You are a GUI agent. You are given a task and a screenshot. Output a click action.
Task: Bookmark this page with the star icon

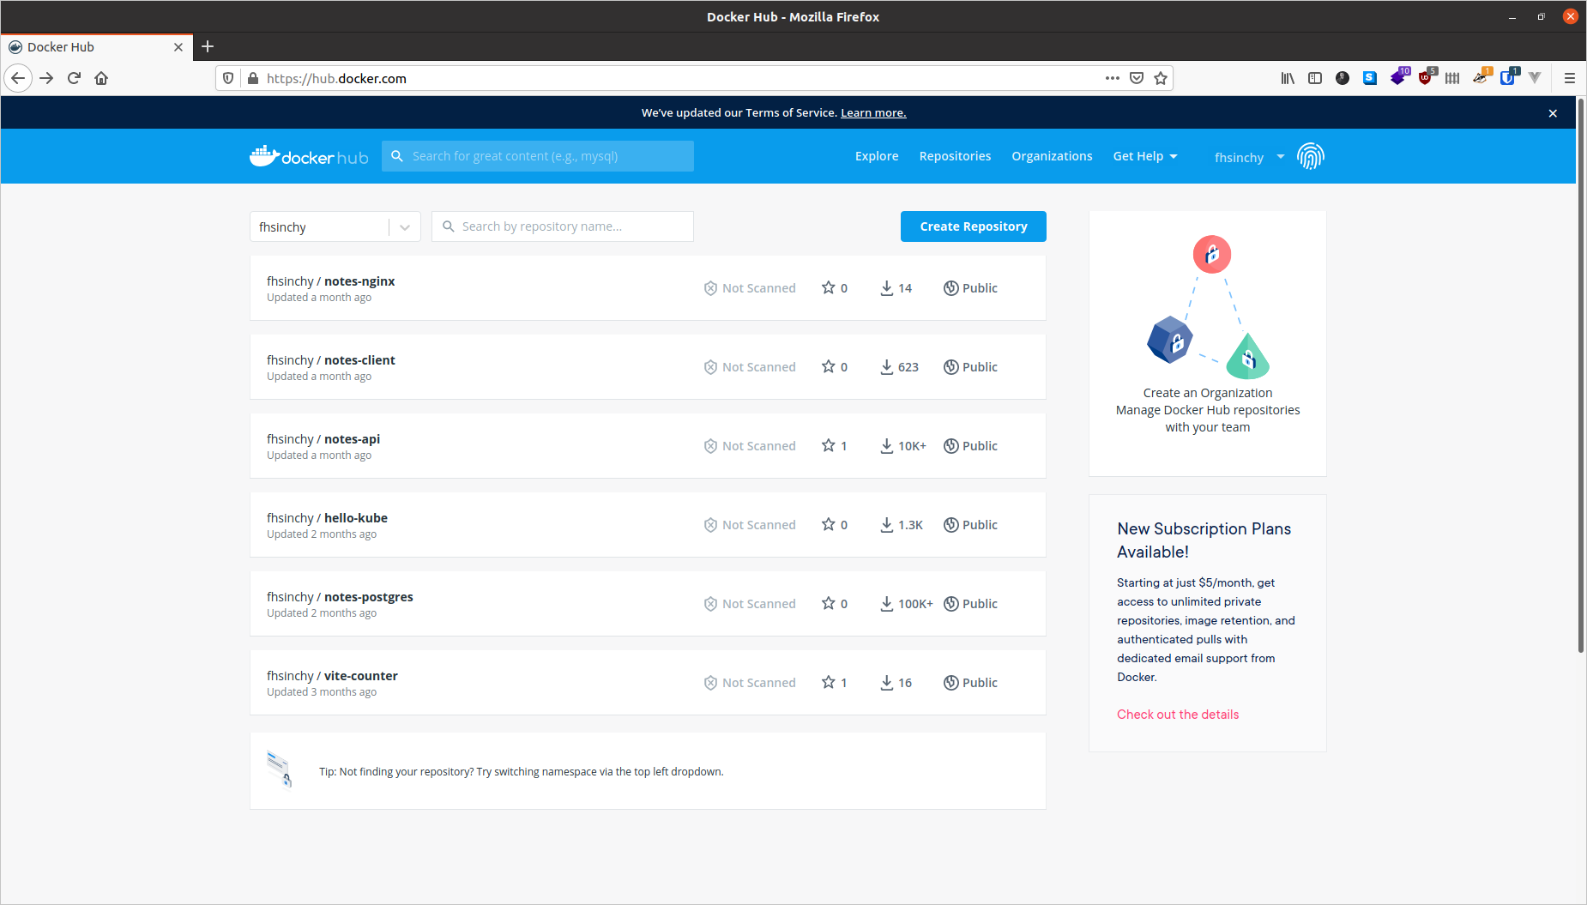[x=1161, y=78]
